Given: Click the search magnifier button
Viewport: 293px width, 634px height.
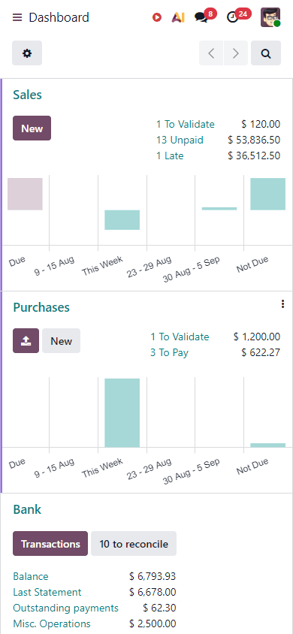Looking at the screenshot, I should point(266,53).
